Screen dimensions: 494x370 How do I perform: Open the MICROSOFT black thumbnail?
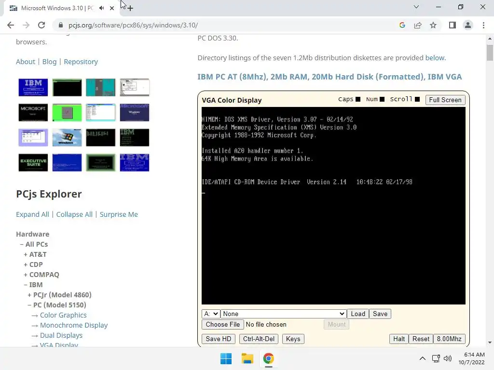click(x=33, y=112)
